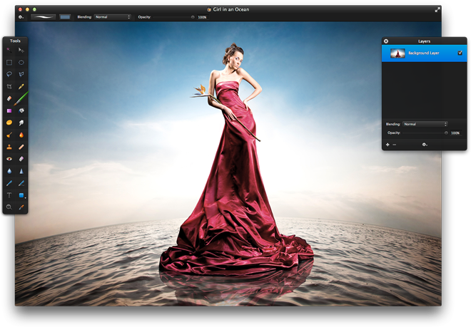Image resolution: width=471 pixels, height=327 pixels.
Task: Select the Elliptical Marquee tool
Action: [x=21, y=63]
